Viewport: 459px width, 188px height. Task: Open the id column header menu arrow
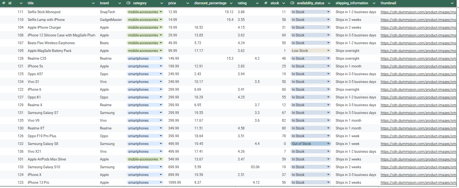21,3
